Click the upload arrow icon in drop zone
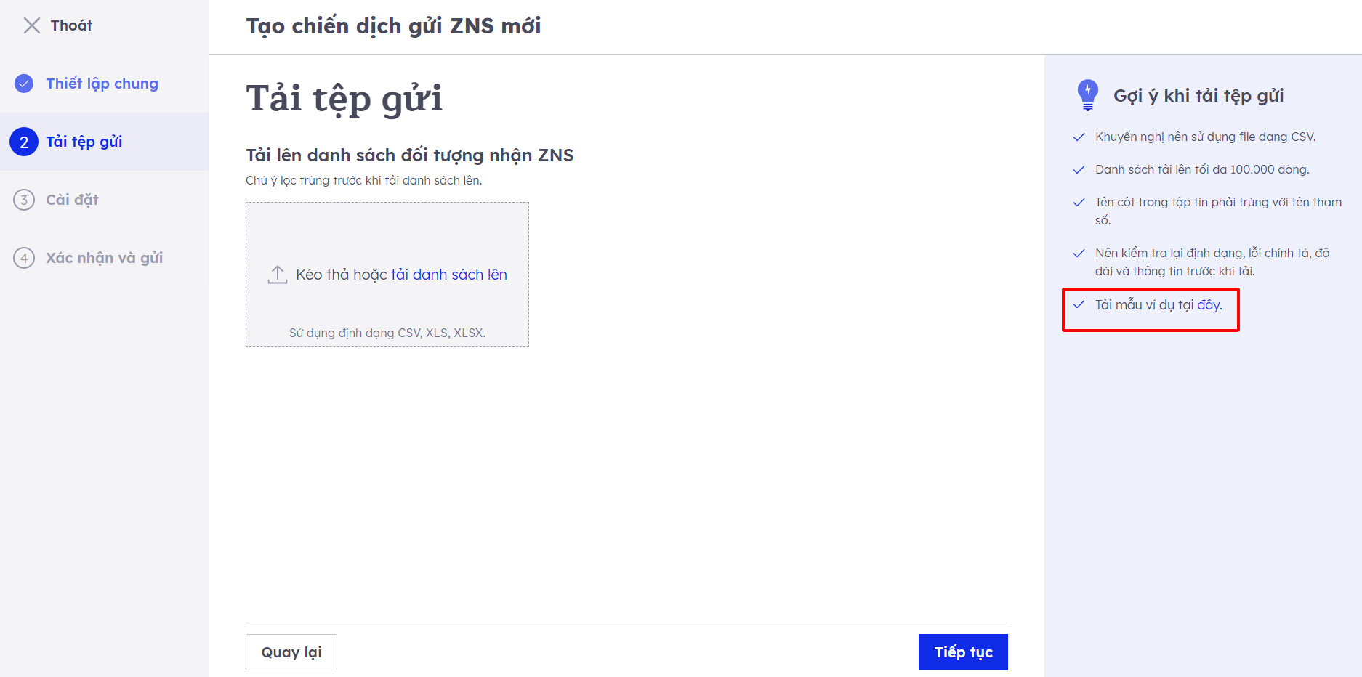This screenshot has width=1362, height=677. (278, 275)
